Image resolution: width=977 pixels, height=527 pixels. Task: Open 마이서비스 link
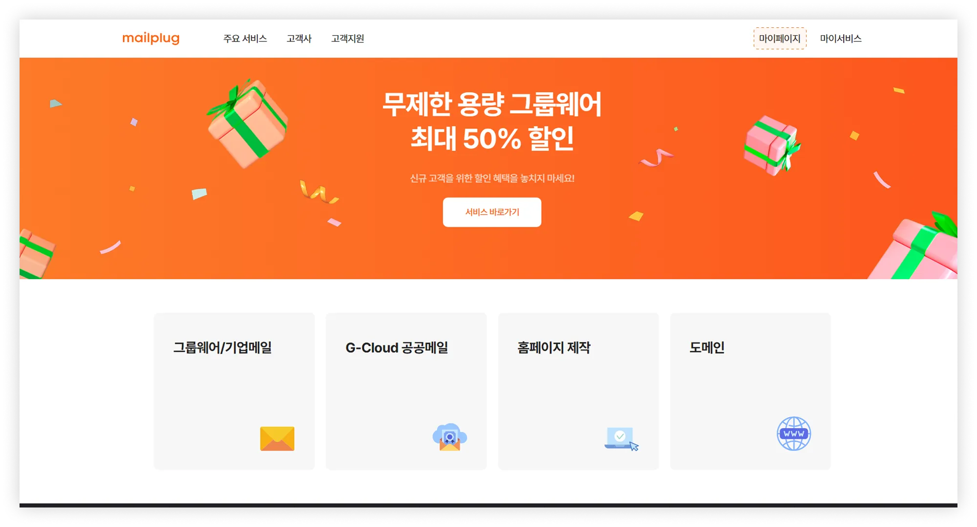click(841, 39)
